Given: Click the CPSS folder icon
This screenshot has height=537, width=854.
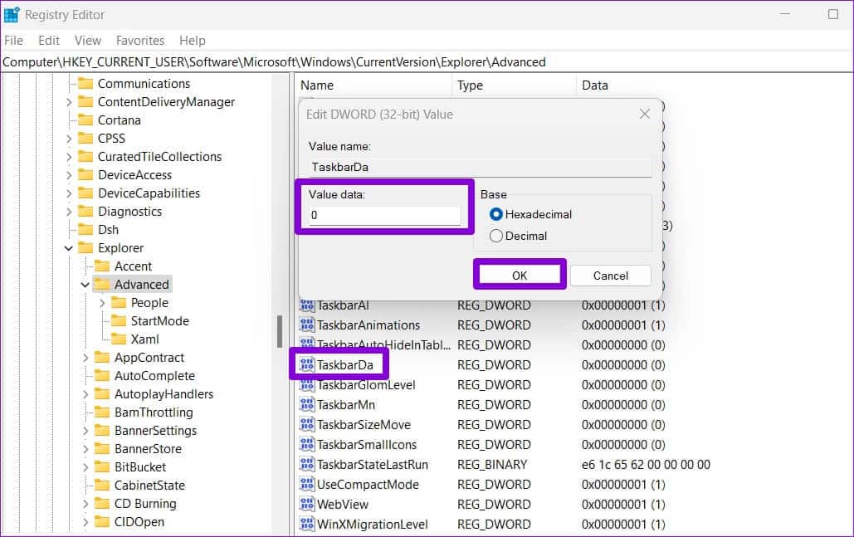Looking at the screenshot, I should pos(85,139).
